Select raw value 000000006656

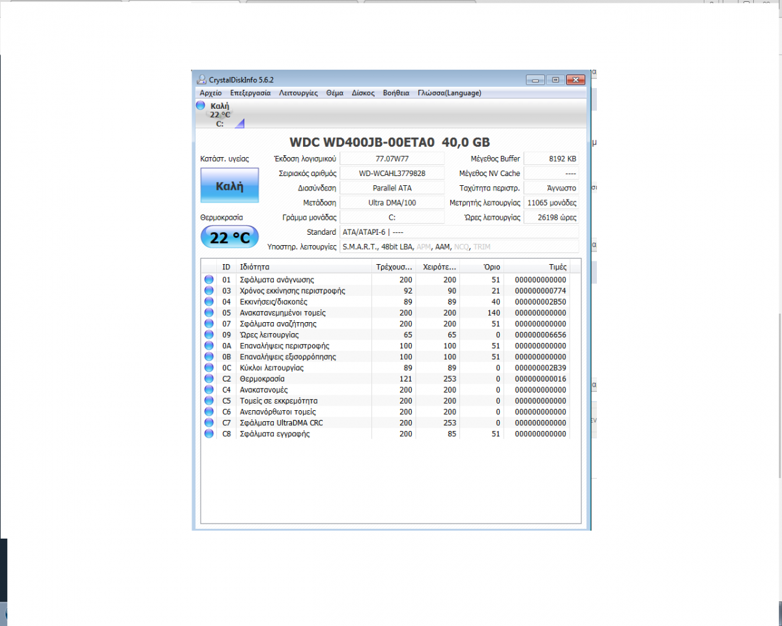(x=540, y=335)
